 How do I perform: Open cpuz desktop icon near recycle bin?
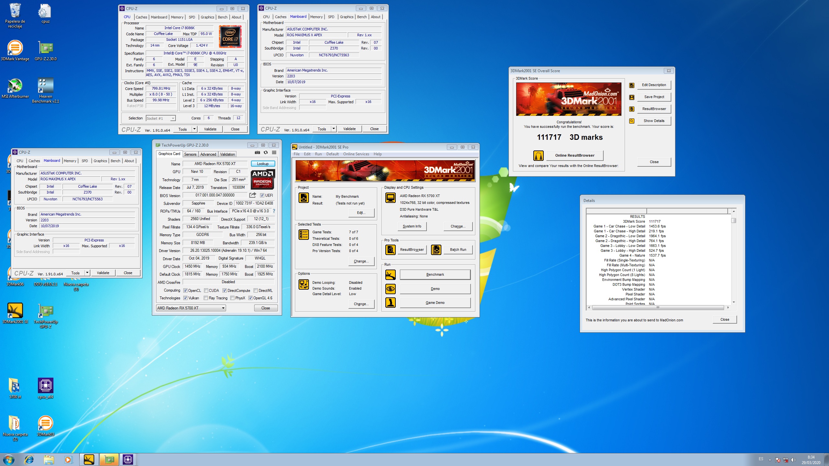[46, 14]
